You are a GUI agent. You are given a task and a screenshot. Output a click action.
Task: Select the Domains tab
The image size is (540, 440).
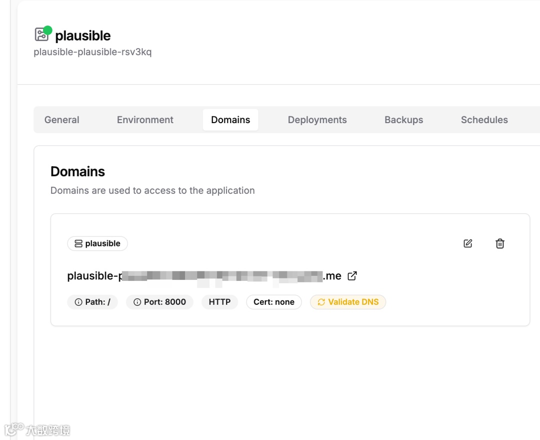[230, 120]
